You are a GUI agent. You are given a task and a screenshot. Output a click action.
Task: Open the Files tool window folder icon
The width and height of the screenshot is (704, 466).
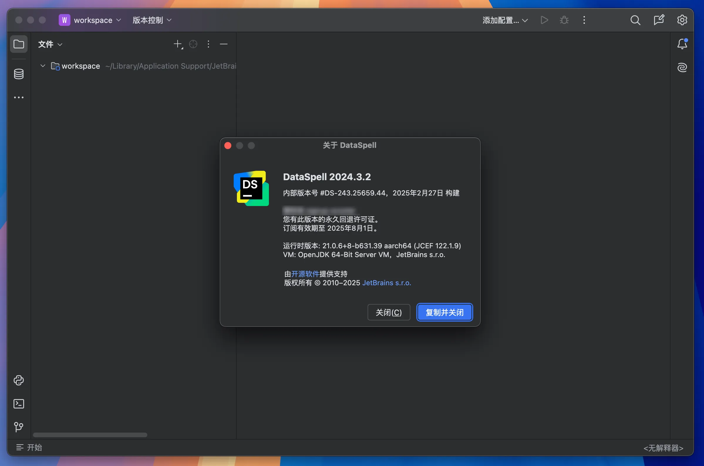[19, 44]
